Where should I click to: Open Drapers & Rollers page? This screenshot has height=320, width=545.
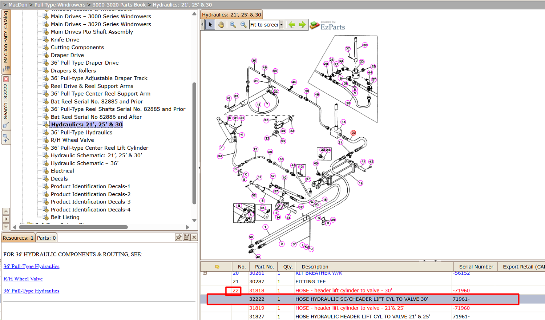pos(73,71)
